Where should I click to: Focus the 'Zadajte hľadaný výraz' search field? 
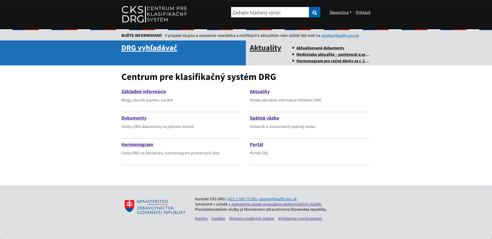270,12
